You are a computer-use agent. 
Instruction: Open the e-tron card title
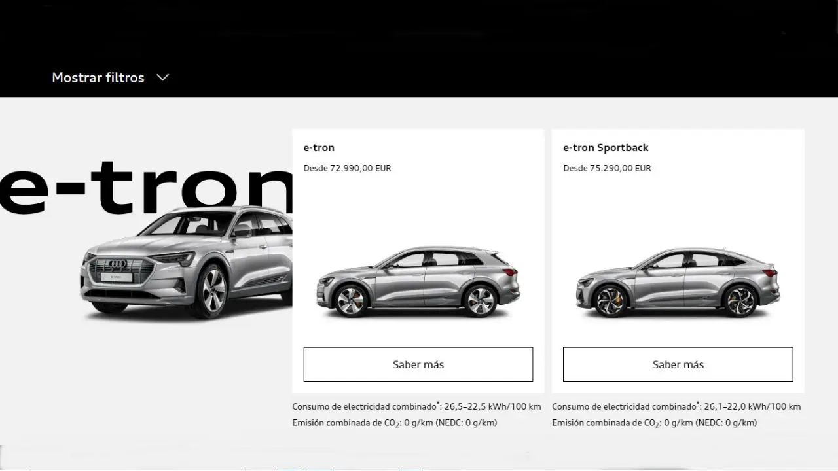319,148
